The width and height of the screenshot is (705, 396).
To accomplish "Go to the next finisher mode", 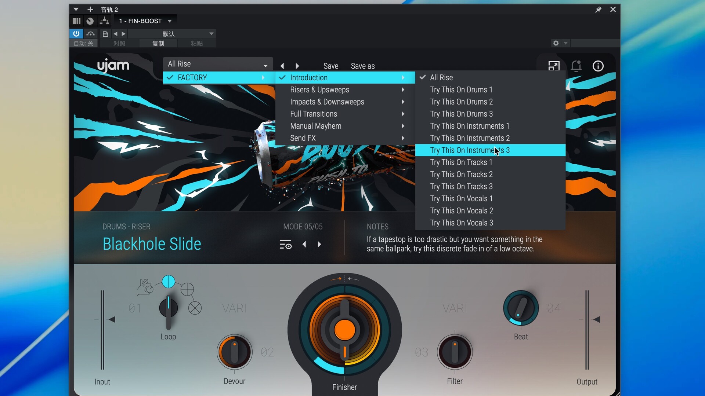I will click(x=319, y=245).
